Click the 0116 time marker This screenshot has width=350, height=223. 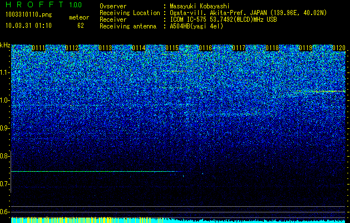click(205, 48)
